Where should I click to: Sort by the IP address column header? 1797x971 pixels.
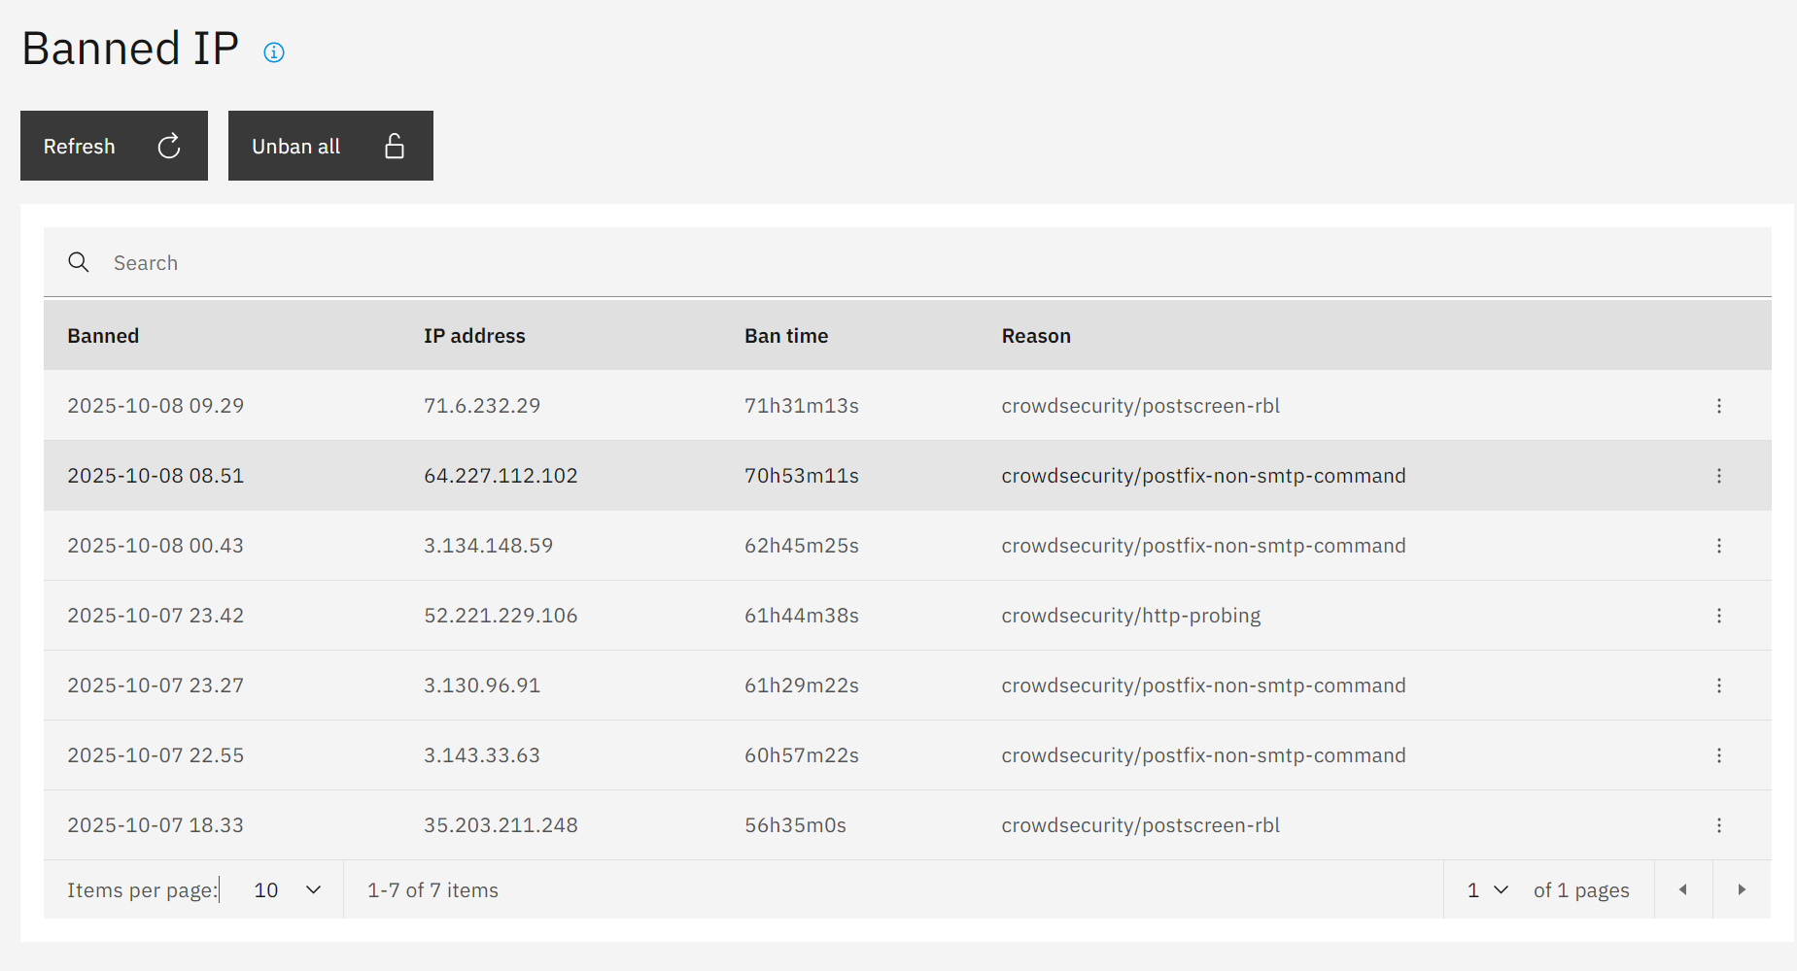pyautogui.click(x=474, y=336)
